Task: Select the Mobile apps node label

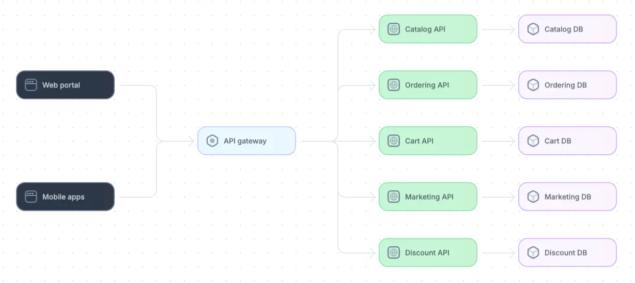Action: tap(63, 197)
